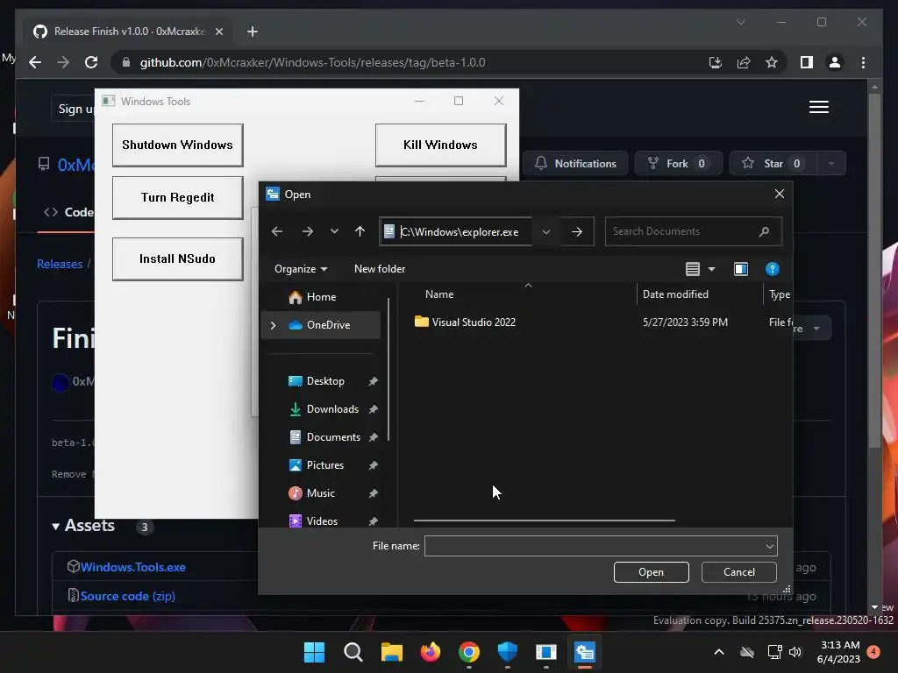Image resolution: width=898 pixels, height=673 pixels.
Task: Open Chrome three-dot menu
Action: point(863,62)
